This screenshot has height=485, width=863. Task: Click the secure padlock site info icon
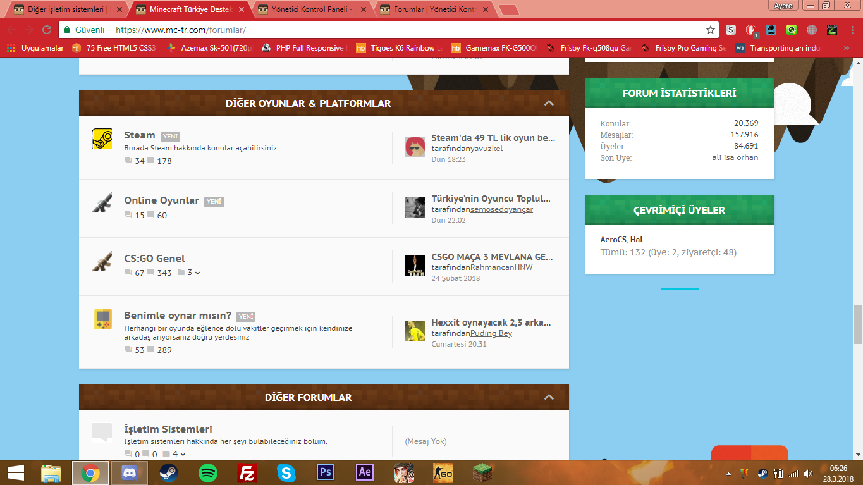click(67, 30)
